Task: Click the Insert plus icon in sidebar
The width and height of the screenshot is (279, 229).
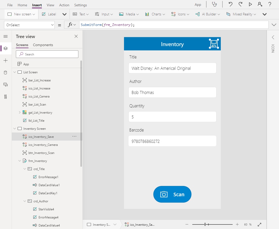Action: [6, 61]
